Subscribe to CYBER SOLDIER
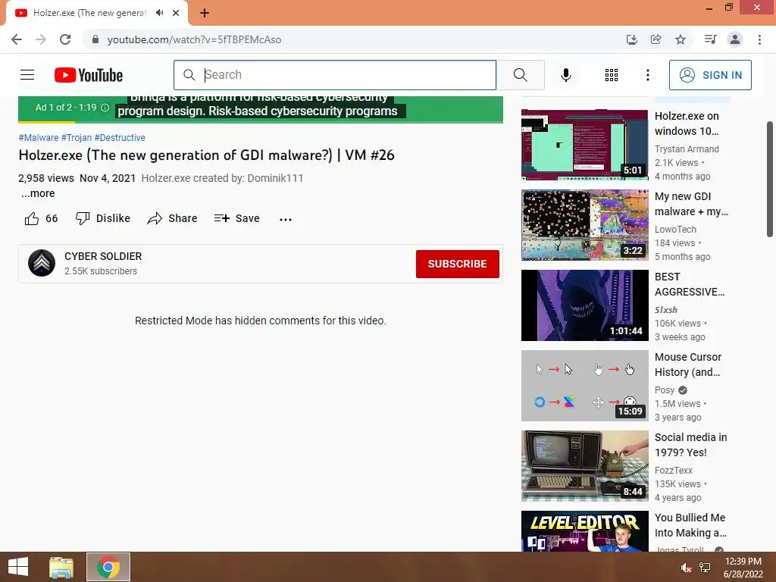 pyautogui.click(x=457, y=264)
